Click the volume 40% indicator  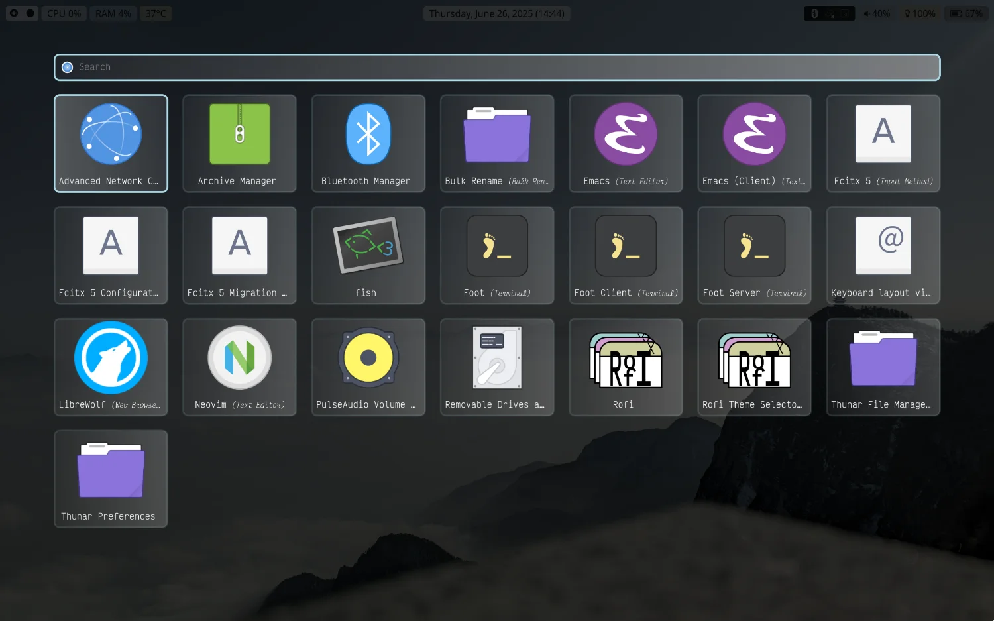click(x=877, y=13)
